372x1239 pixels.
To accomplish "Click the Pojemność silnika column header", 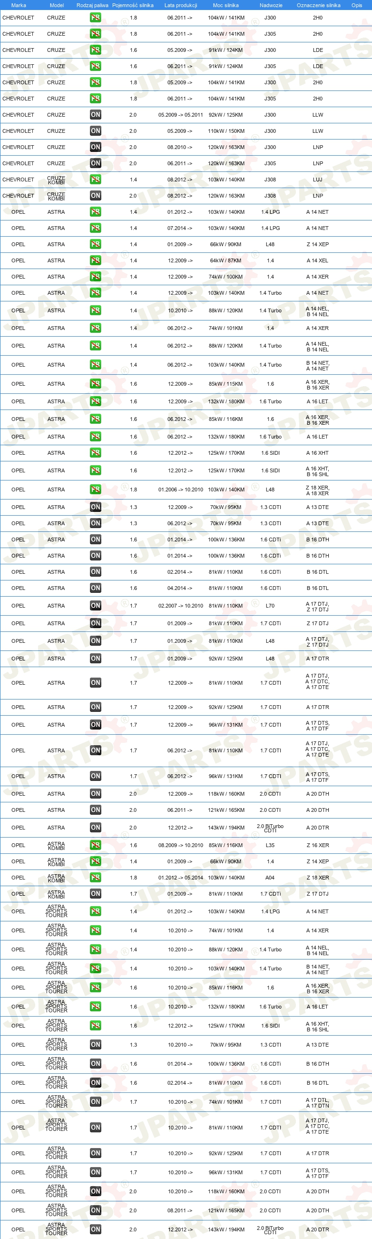I will tap(133, 5).
